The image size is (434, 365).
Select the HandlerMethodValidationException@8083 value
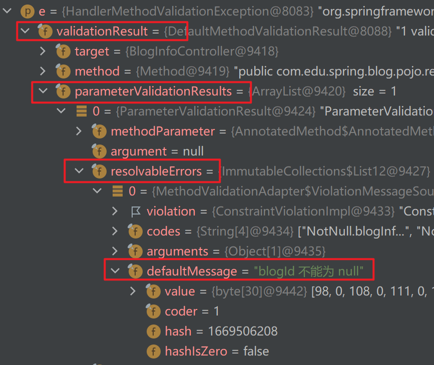click(x=188, y=11)
